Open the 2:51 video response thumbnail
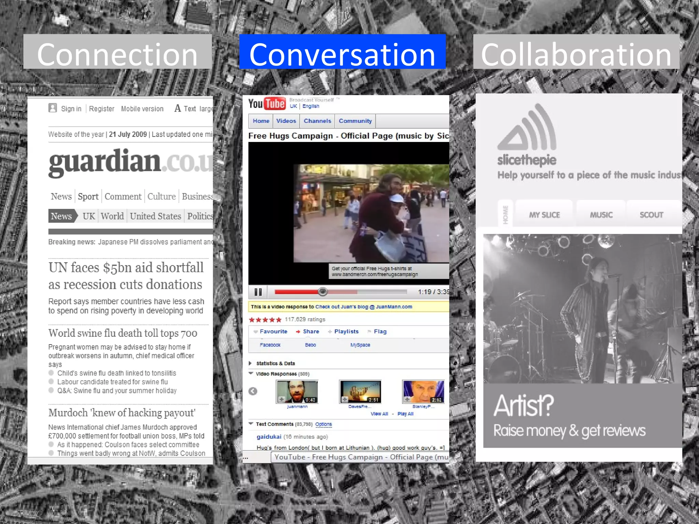 [360, 392]
